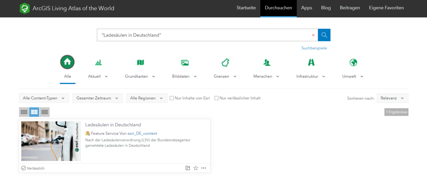This screenshot has width=427, height=180.
Task: Click the 1 Ergebnisse results count
Action: tap(396, 112)
